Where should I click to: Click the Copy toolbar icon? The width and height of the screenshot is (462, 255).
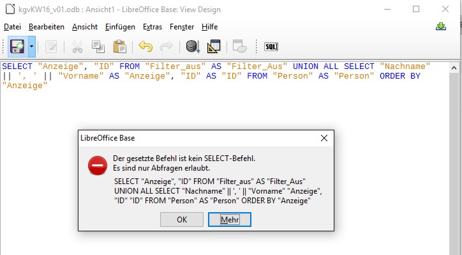pyautogui.click(x=98, y=47)
